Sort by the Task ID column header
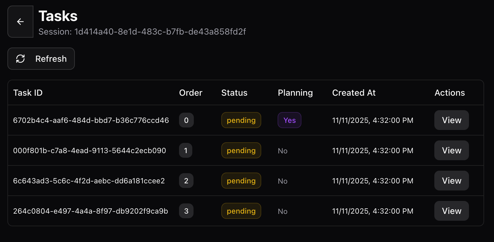This screenshot has height=242, width=494. click(x=28, y=93)
